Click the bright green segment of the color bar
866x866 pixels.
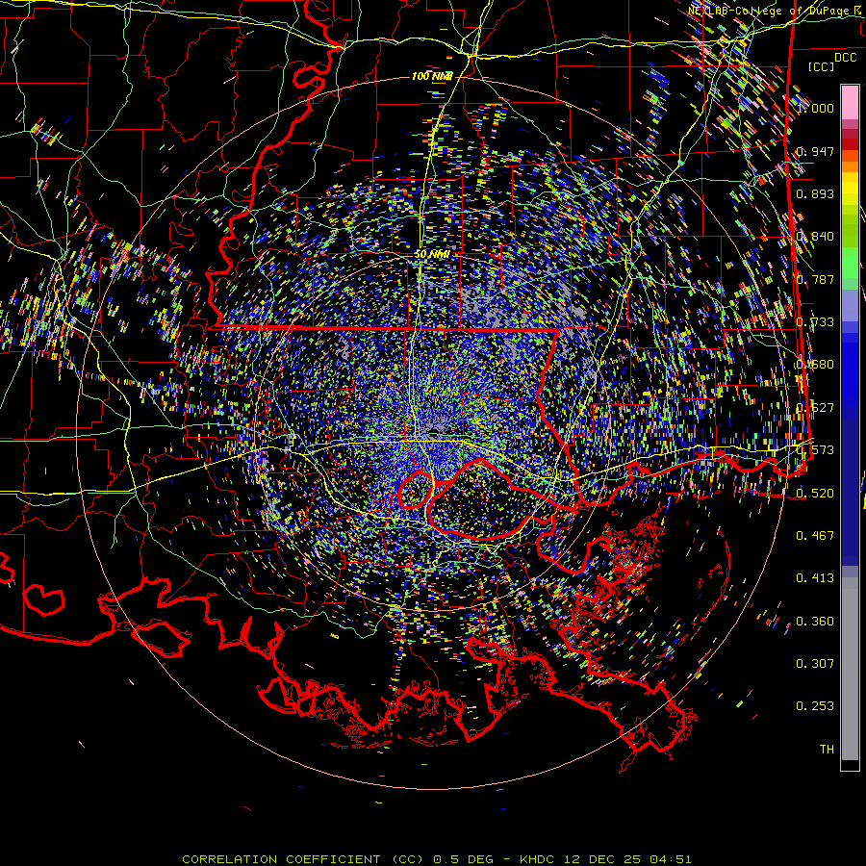(x=850, y=262)
